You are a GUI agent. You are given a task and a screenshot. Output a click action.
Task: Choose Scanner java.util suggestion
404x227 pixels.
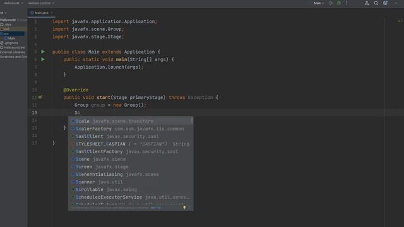click(131, 182)
